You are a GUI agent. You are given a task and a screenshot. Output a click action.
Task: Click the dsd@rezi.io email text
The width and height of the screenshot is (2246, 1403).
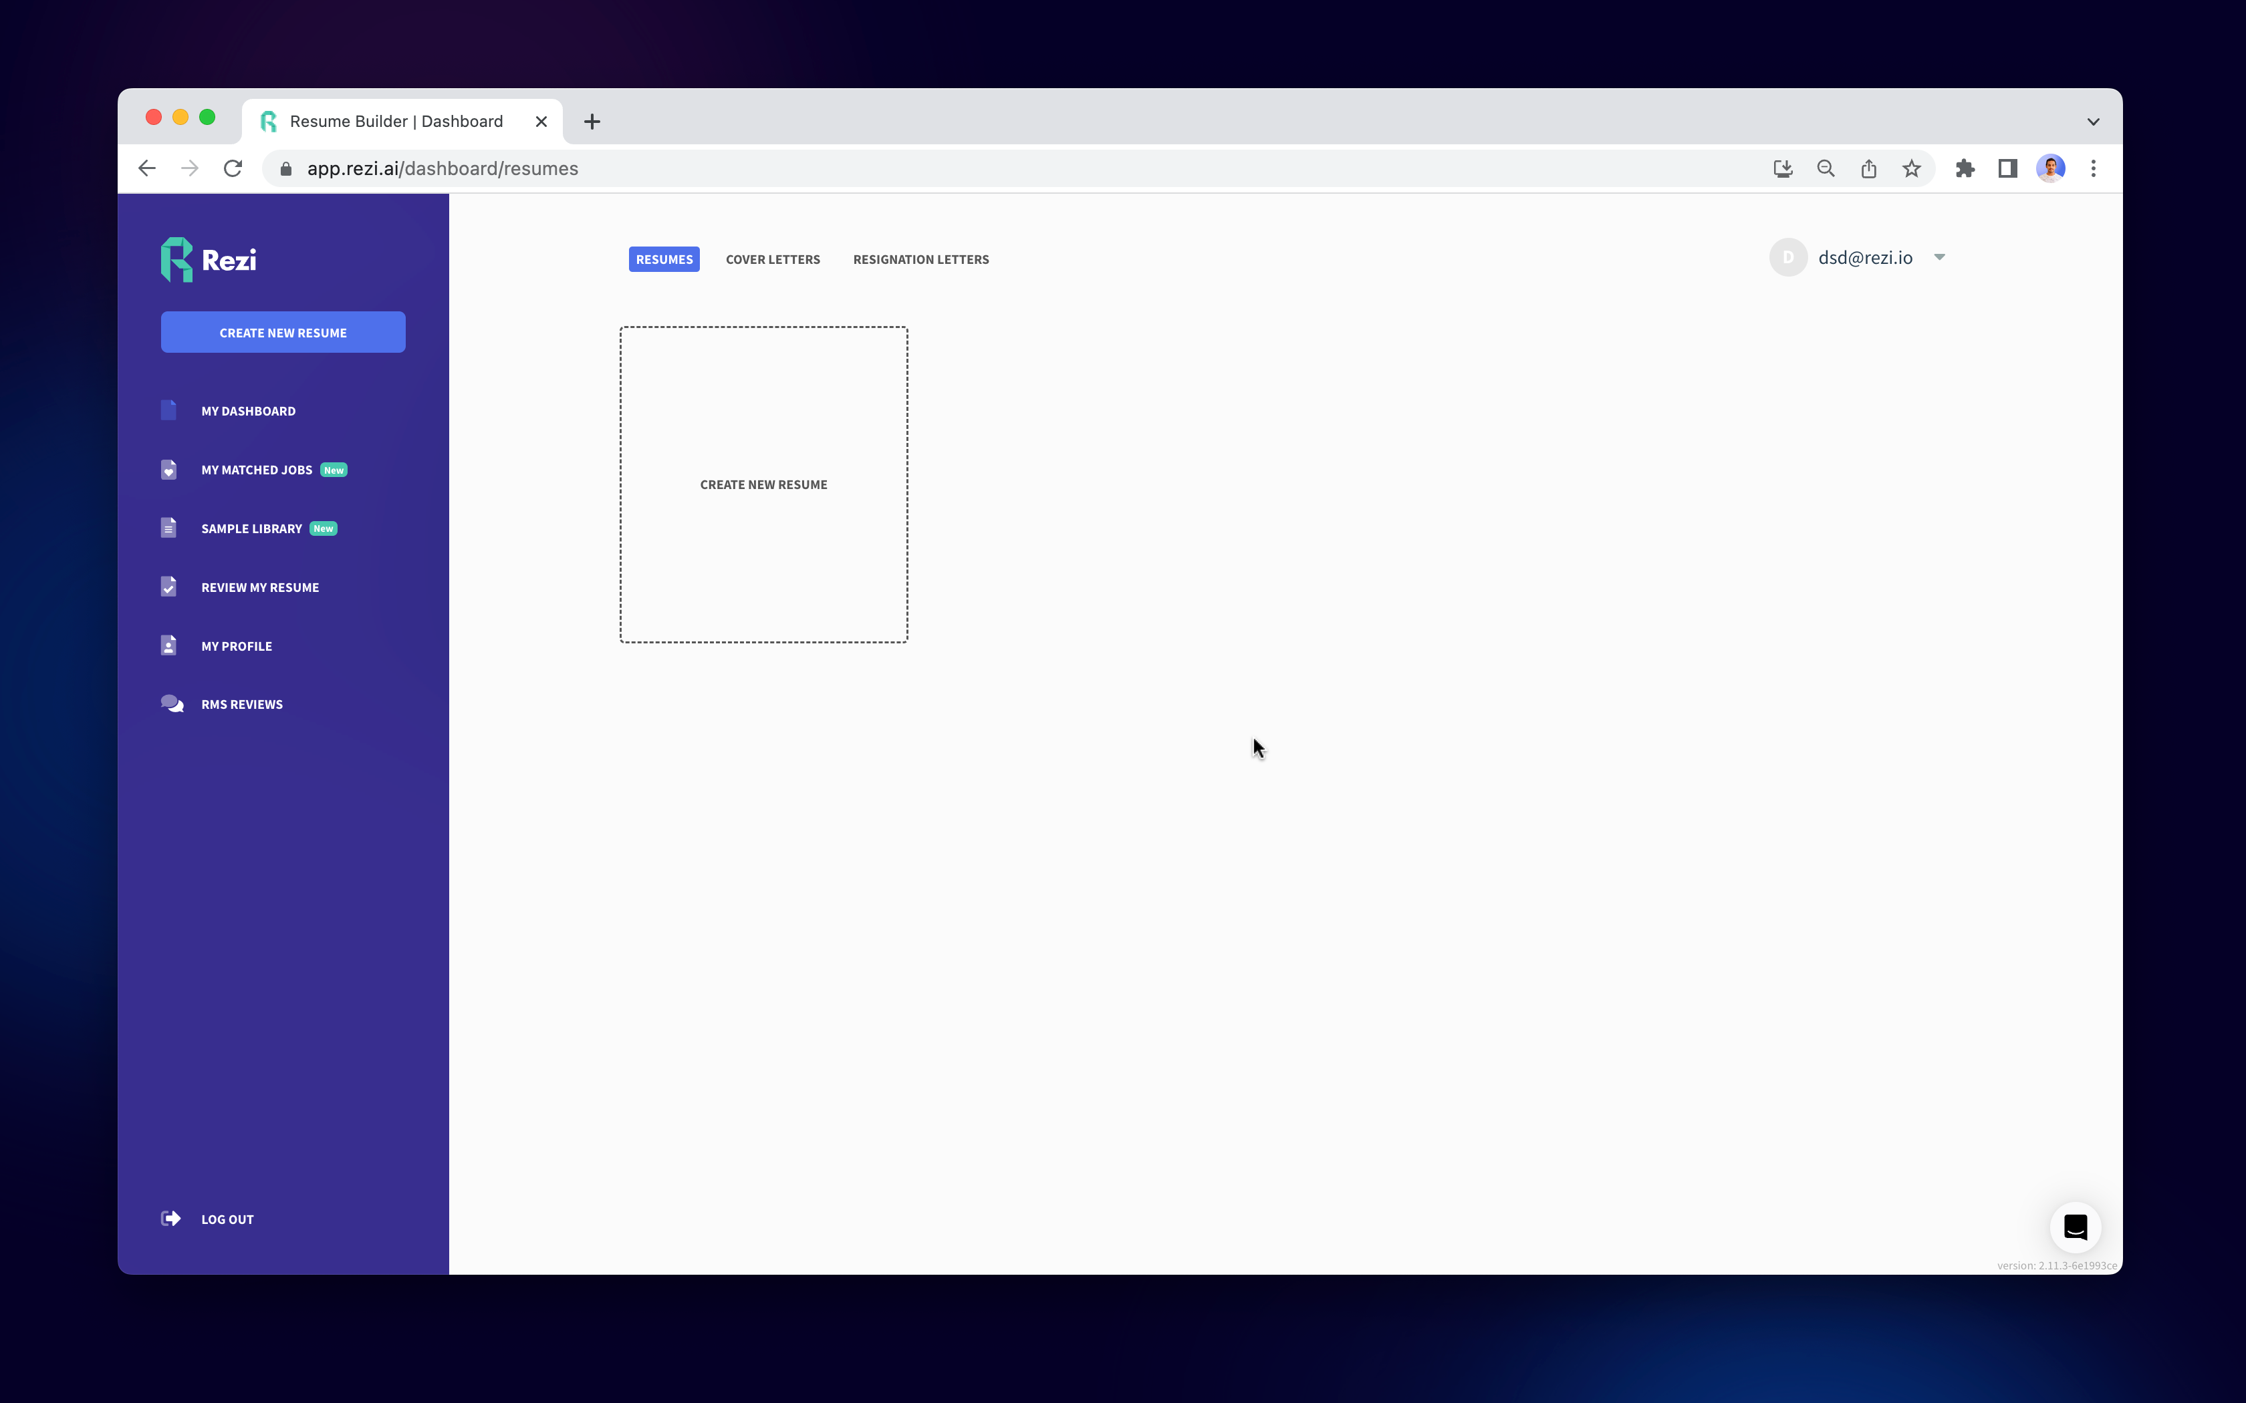pos(1864,258)
